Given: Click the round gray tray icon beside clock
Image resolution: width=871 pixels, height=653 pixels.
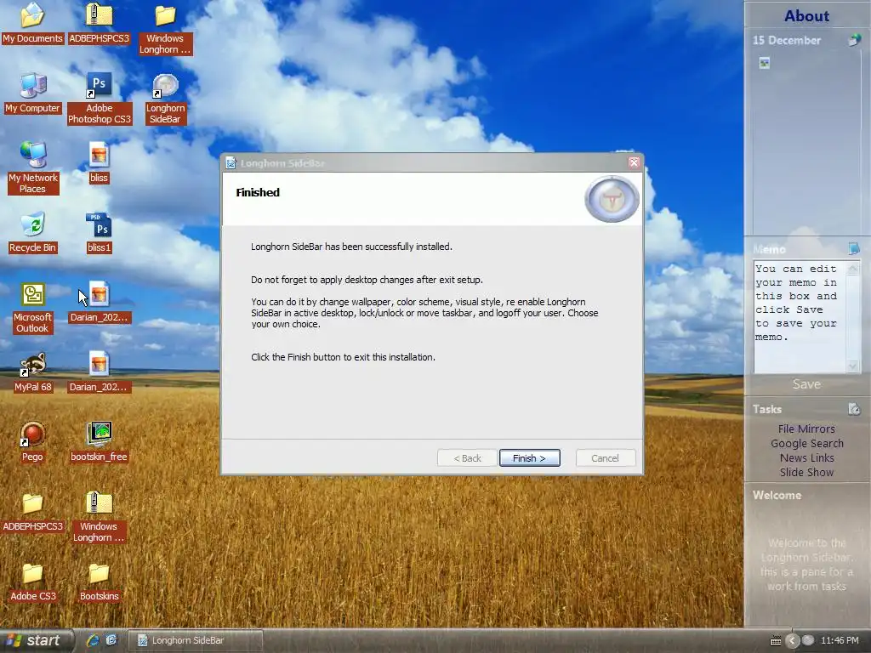Looking at the screenshot, I should [808, 640].
